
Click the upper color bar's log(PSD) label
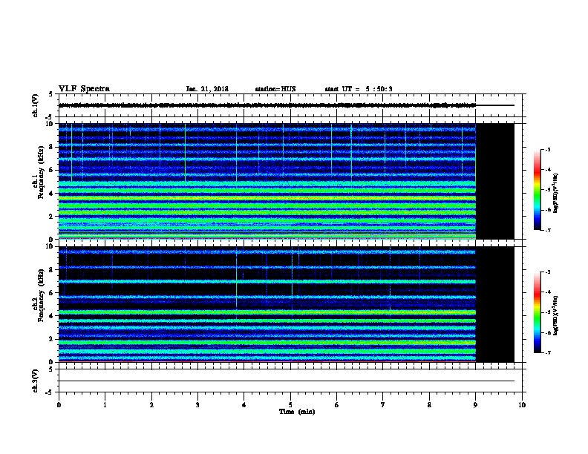pos(556,193)
